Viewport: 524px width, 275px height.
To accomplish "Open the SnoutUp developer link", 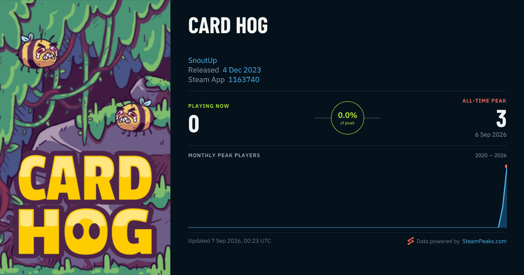I will tap(203, 60).
